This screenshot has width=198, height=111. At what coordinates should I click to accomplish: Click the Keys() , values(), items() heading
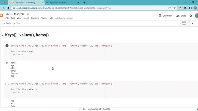27,35
